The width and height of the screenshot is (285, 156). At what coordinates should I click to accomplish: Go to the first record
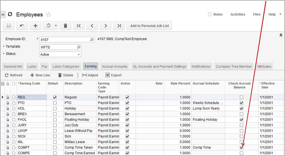click(79, 26)
